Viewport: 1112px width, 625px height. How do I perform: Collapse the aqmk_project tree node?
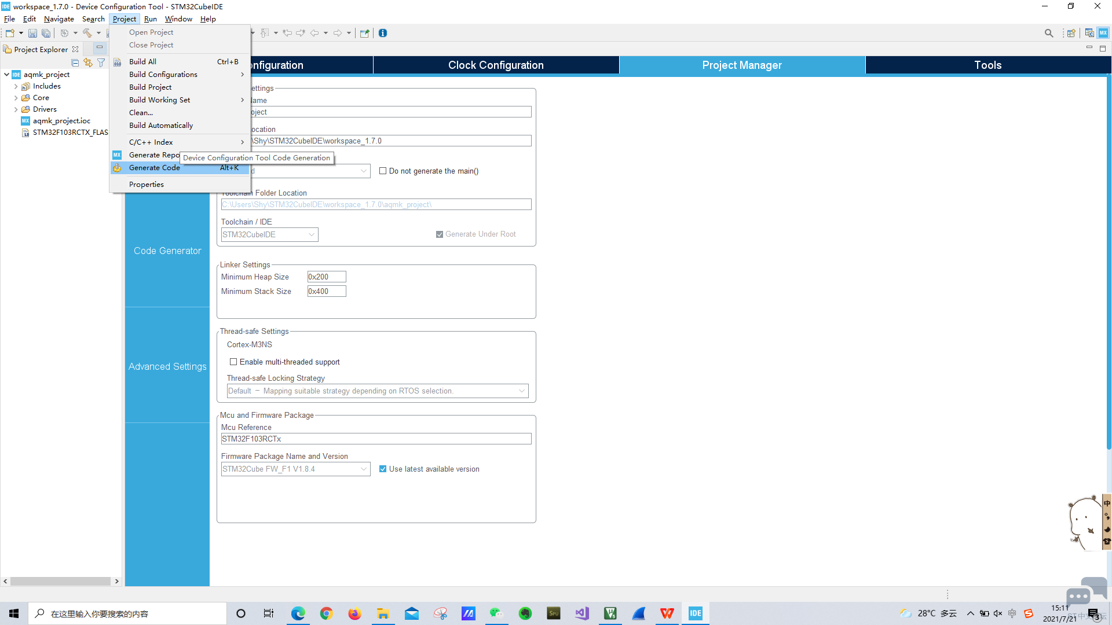[6, 75]
